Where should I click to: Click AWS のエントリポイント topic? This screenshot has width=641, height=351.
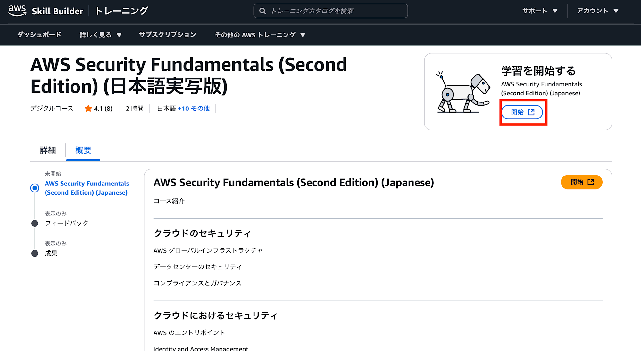(x=189, y=333)
